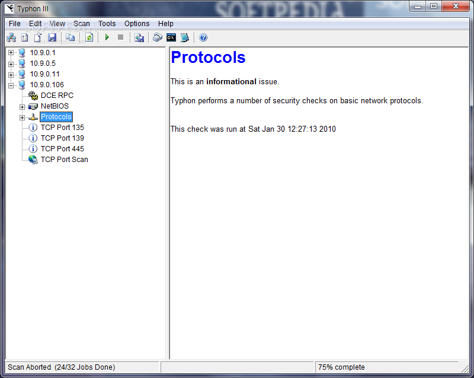Screen dimensions: 474x378
Task: Select the TCP Port 445 item
Action: 62,149
